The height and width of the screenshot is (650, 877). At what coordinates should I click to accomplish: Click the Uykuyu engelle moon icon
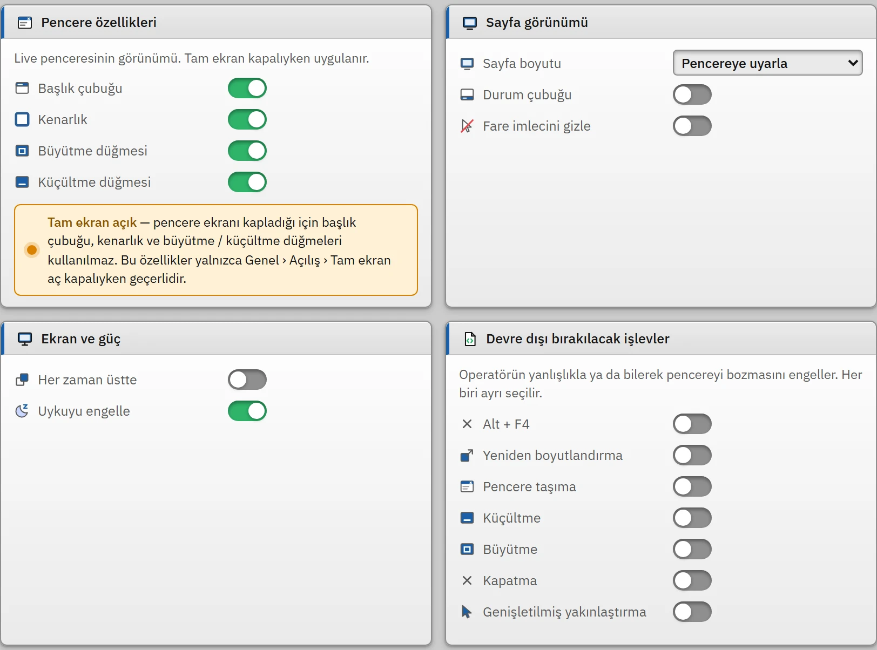coord(22,411)
